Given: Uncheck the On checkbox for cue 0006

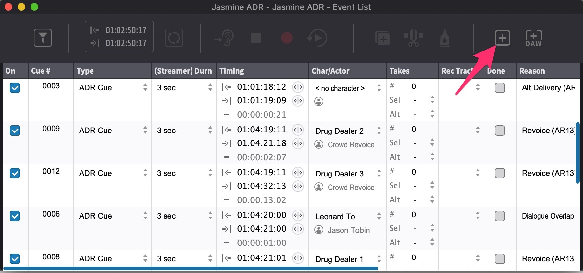Looking at the screenshot, I should point(15,216).
